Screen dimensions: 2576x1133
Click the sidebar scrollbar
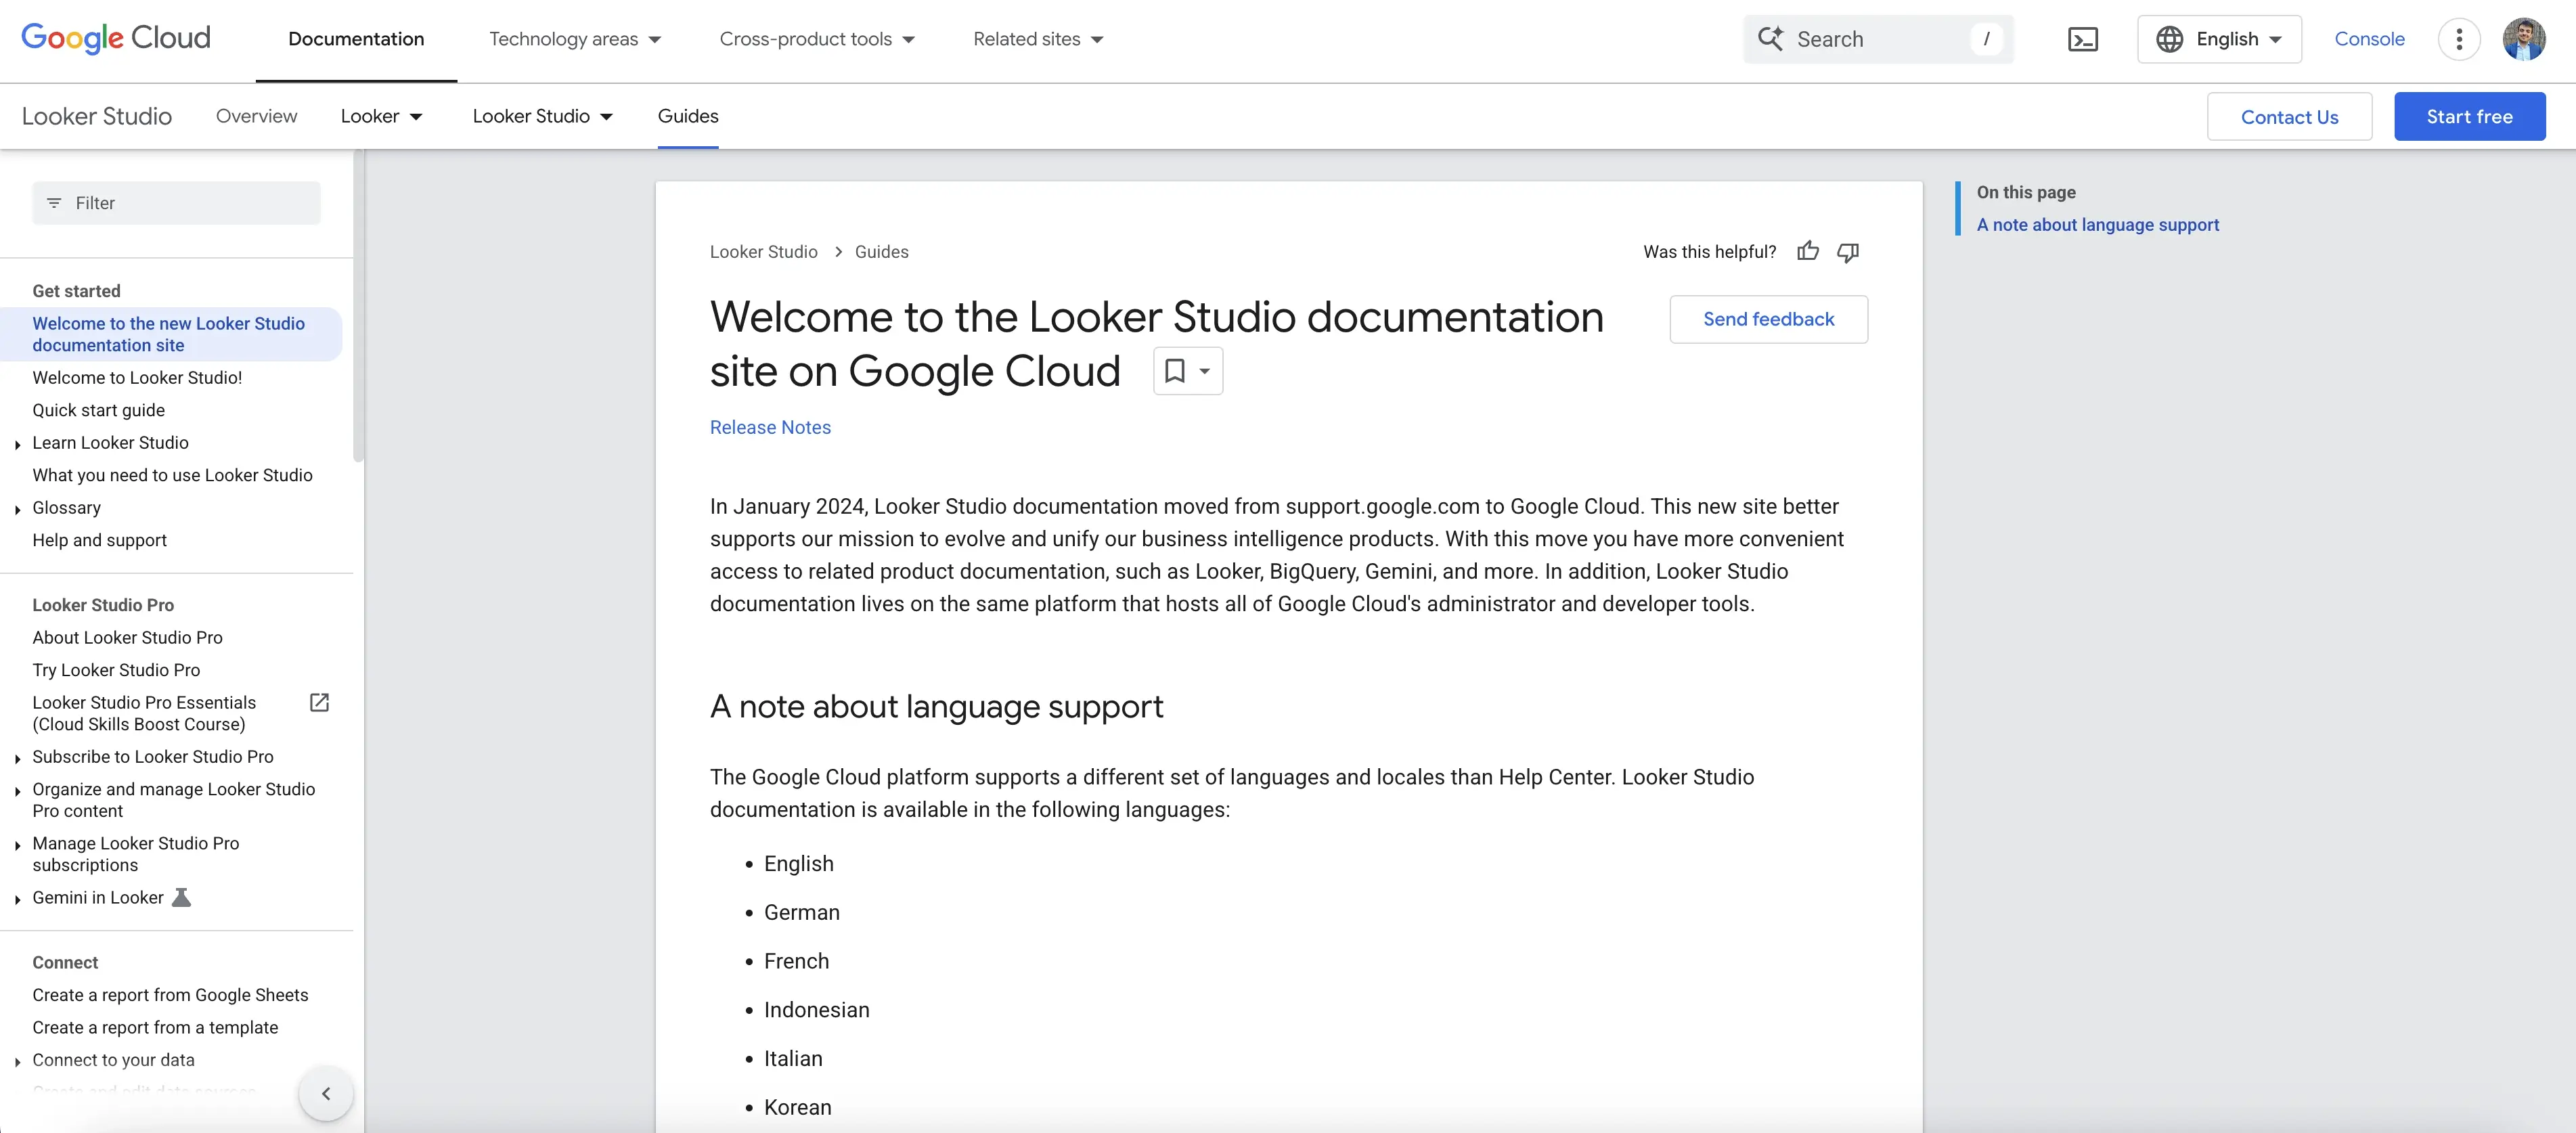click(358, 306)
